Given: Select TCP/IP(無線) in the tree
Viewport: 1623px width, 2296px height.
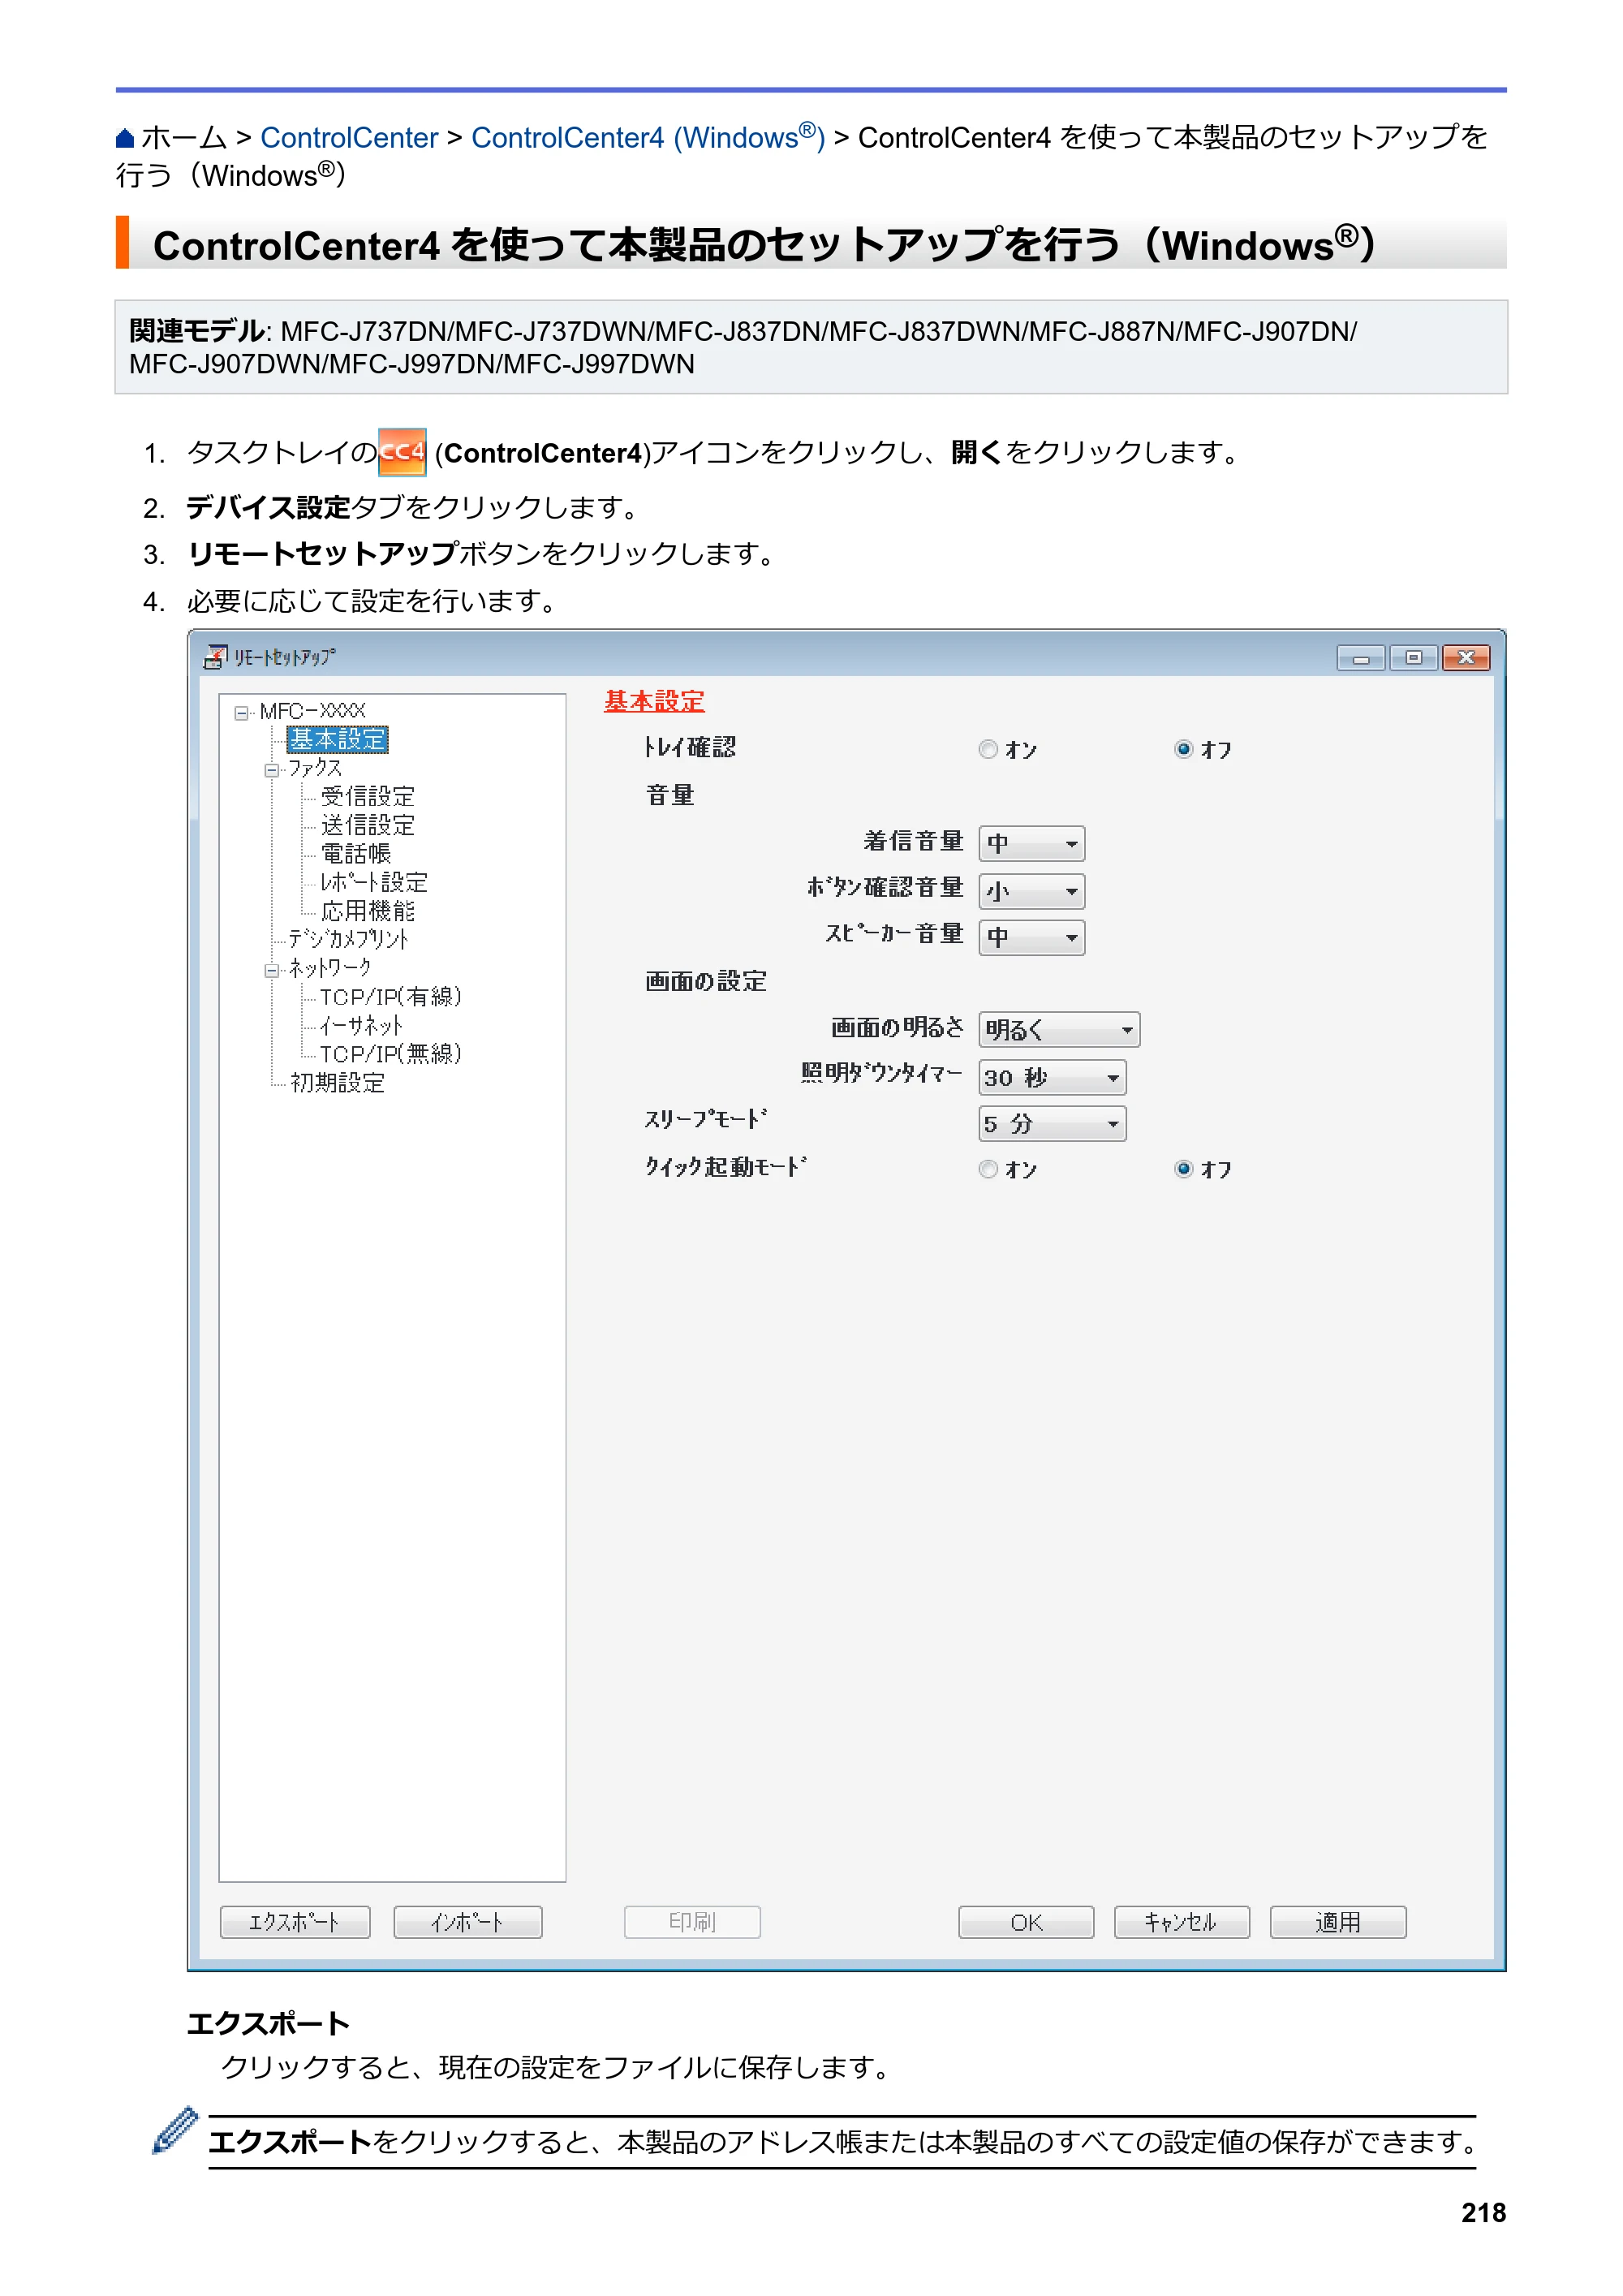Looking at the screenshot, I should point(391,1054).
